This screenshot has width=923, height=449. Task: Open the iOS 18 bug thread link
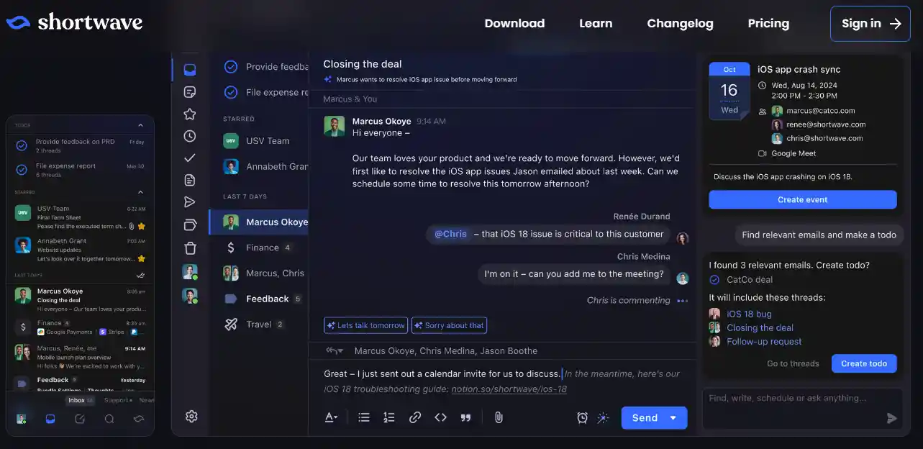pyautogui.click(x=749, y=314)
